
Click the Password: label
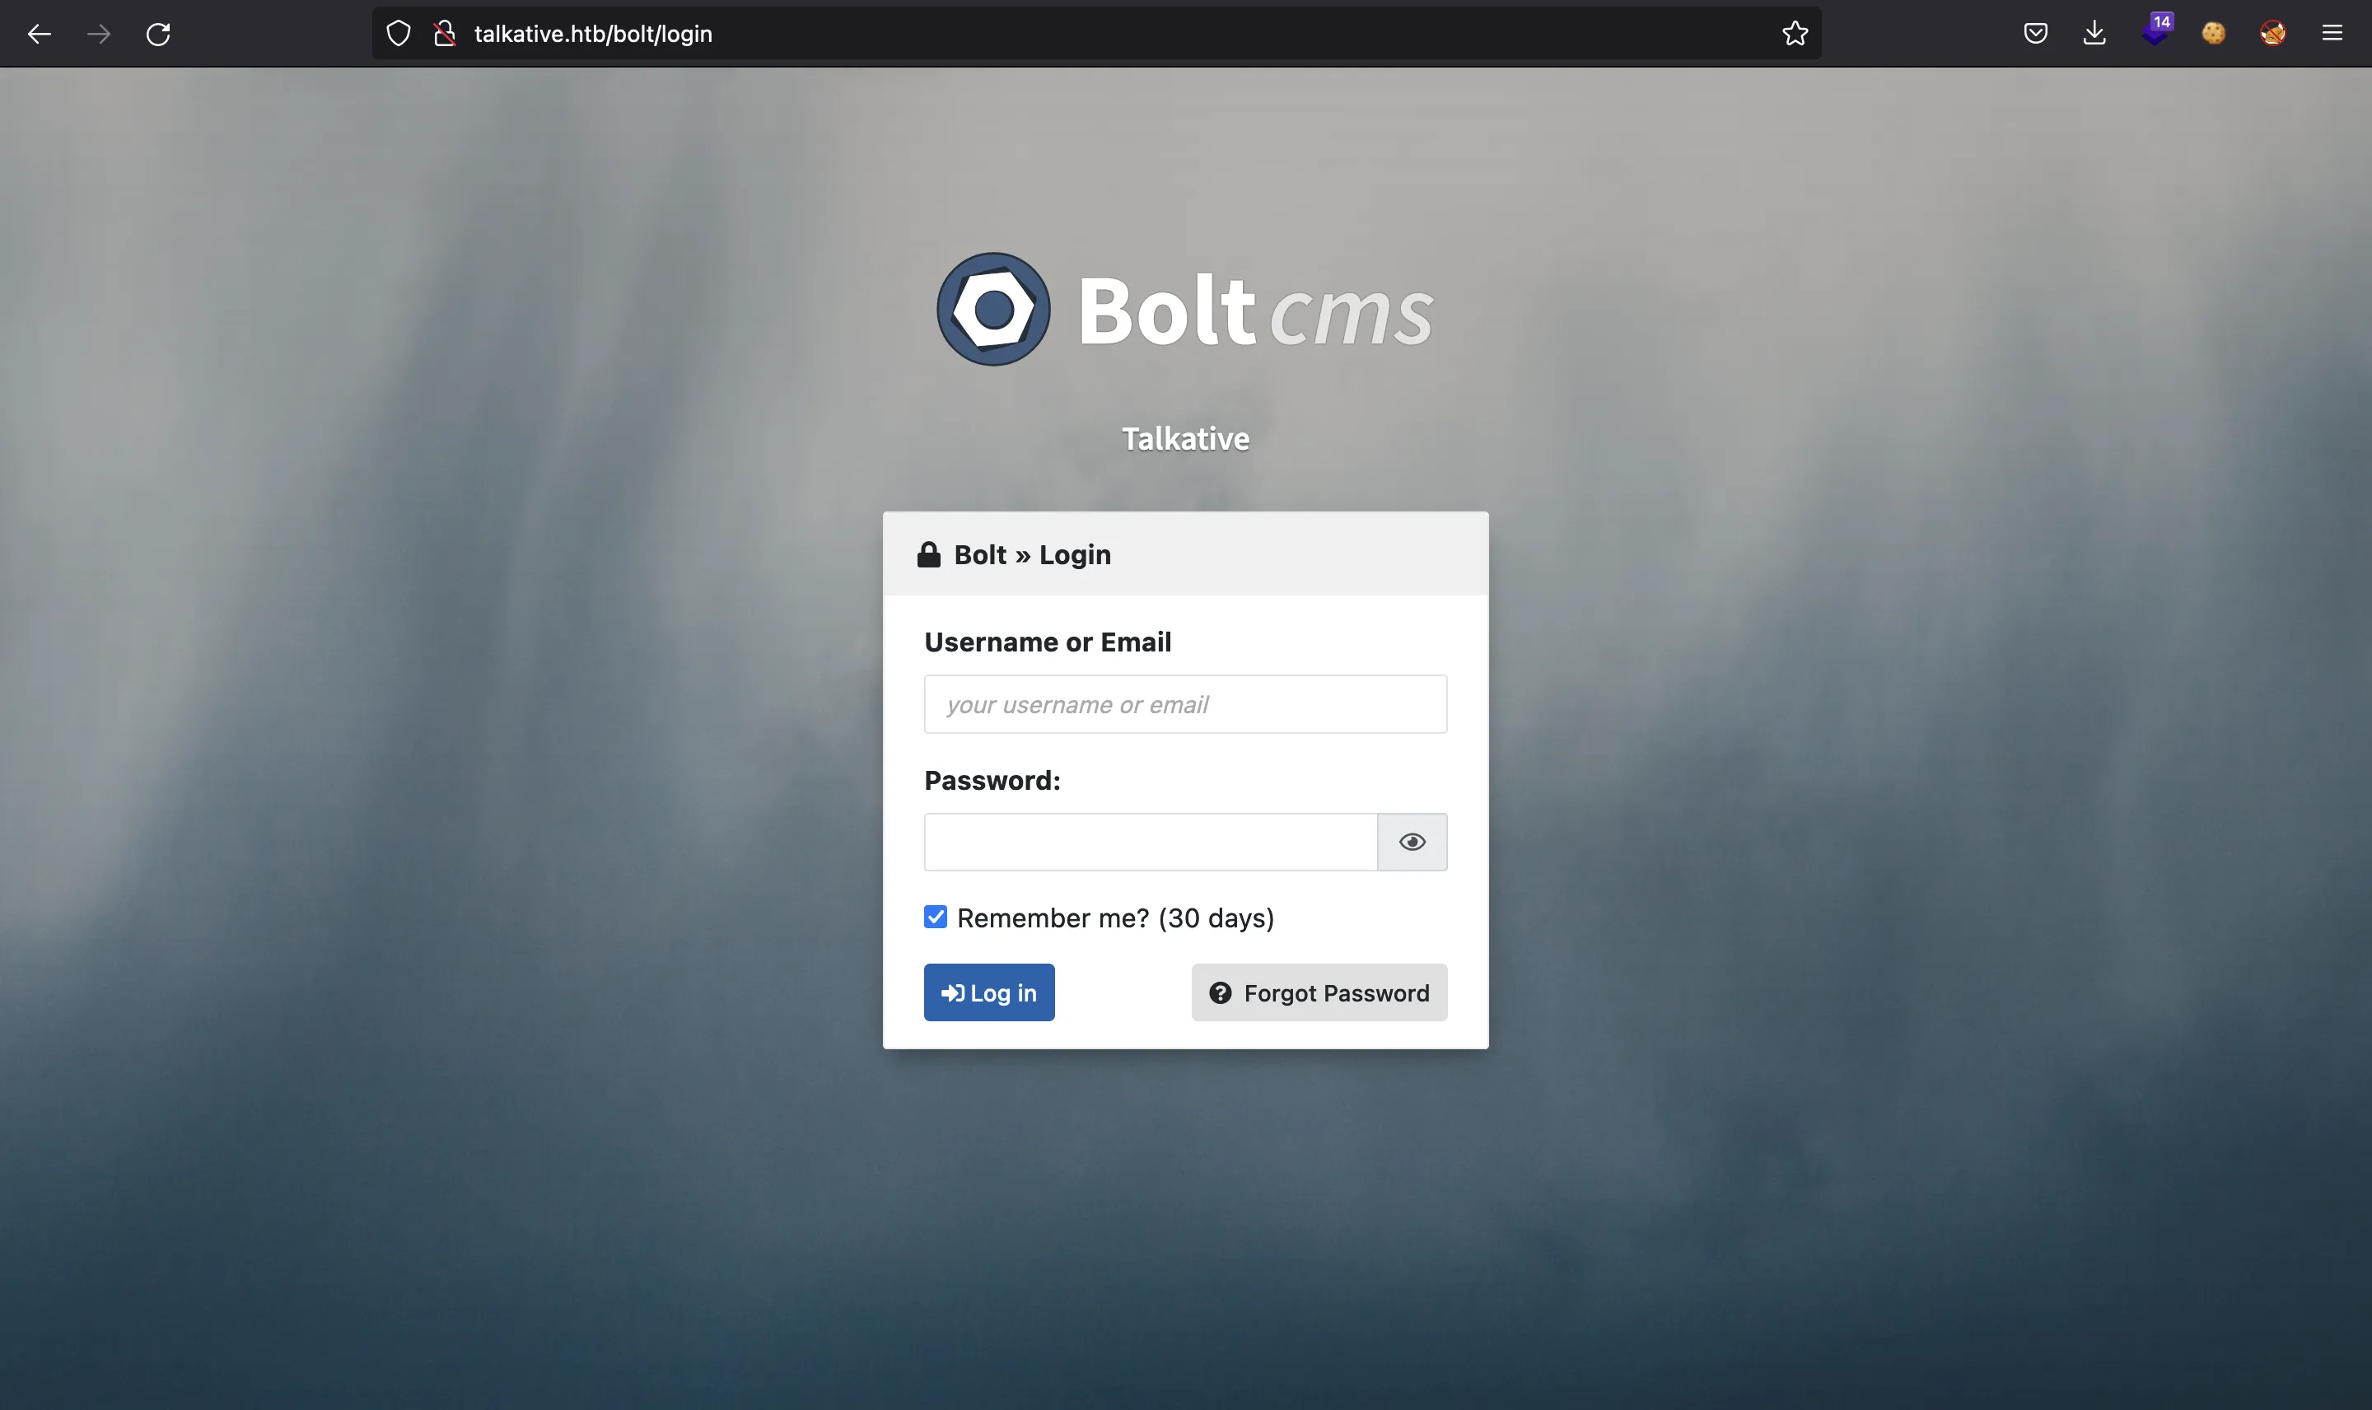tap(992, 780)
